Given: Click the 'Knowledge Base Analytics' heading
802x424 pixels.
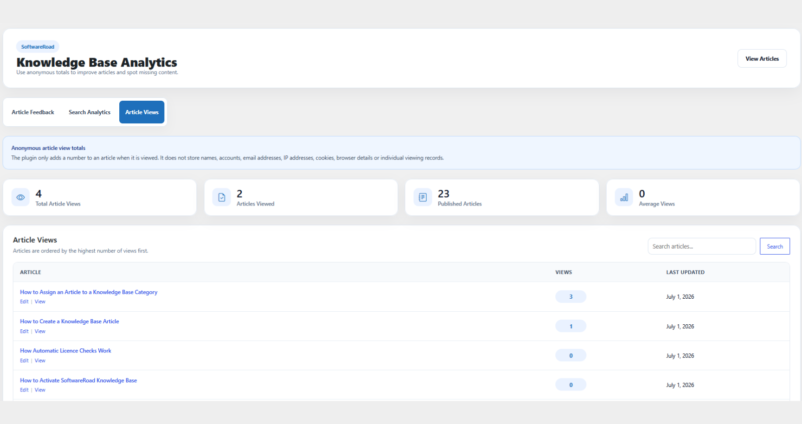Looking at the screenshot, I should click(97, 62).
